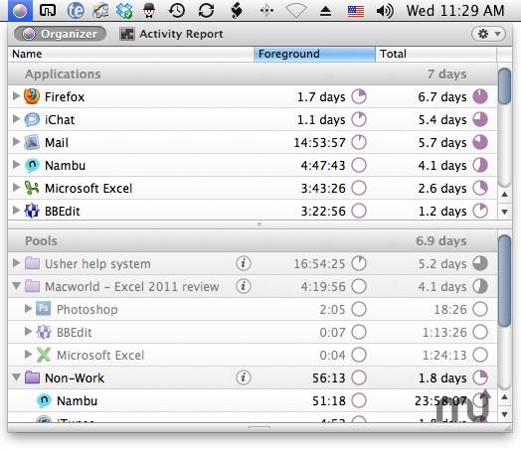Click Non-Work total pie chart
Viewport: 521px width, 452px height.
480,377
